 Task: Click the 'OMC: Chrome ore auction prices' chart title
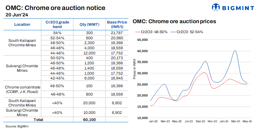[x=174, y=22]
